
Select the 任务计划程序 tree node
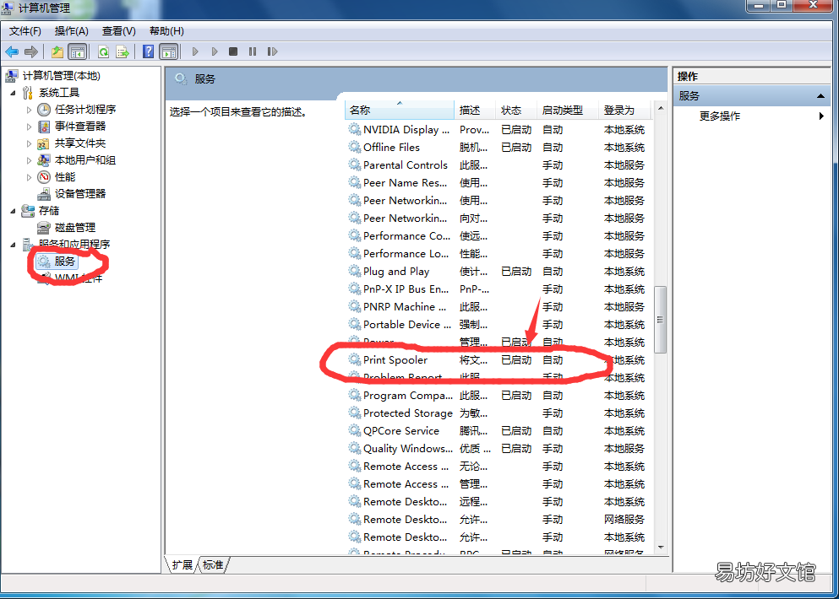pyautogui.click(x=85, y=110)
